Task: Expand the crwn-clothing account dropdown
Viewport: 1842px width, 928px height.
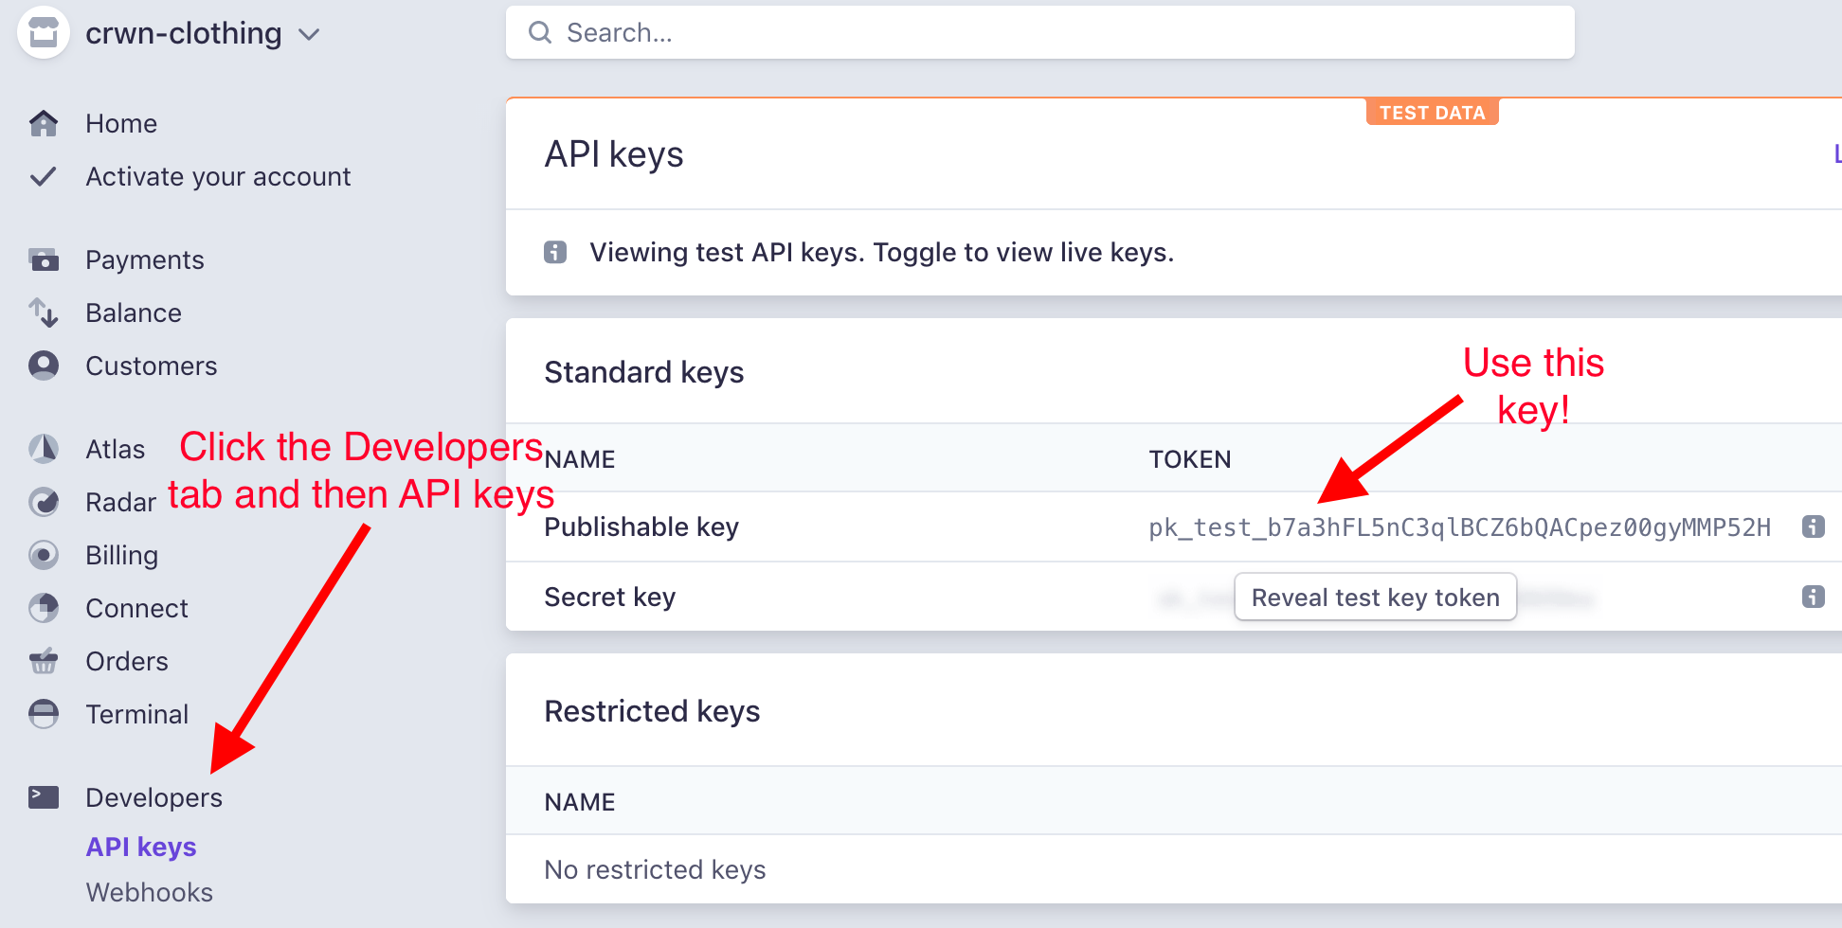Action: 309,35
